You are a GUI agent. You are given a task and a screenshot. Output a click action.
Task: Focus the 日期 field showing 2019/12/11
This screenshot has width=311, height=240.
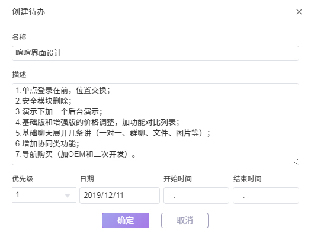(120, 196)
